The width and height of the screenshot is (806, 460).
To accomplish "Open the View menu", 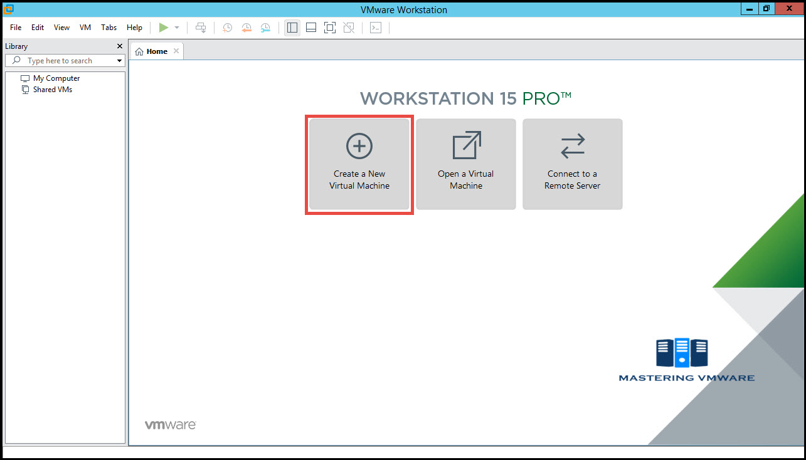I will (61, 28).
